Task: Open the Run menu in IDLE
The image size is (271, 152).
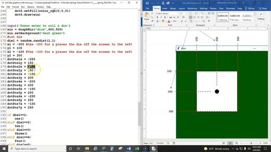Action: (x=23, y=7)
